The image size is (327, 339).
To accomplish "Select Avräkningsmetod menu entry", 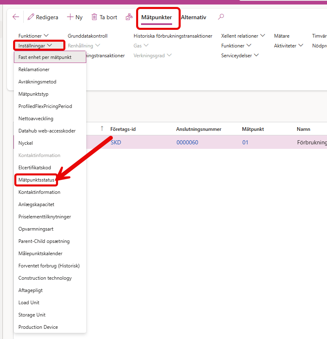I will (37, 82).
